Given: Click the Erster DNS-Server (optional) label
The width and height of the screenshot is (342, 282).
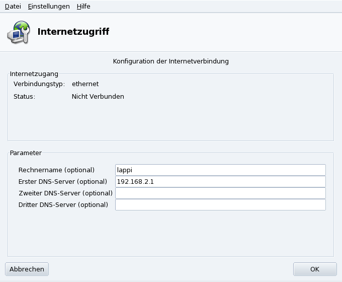Looking at the screenshot, I should pos(62,181).
